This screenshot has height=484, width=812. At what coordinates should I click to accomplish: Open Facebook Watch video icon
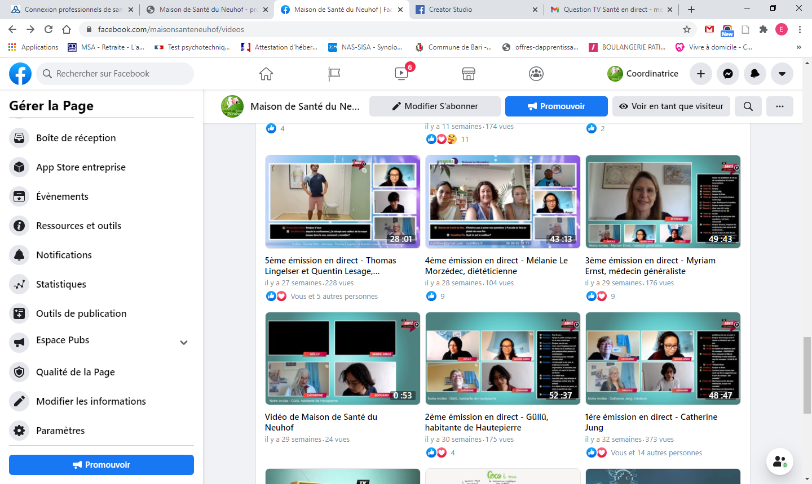(x=401, y=74)
